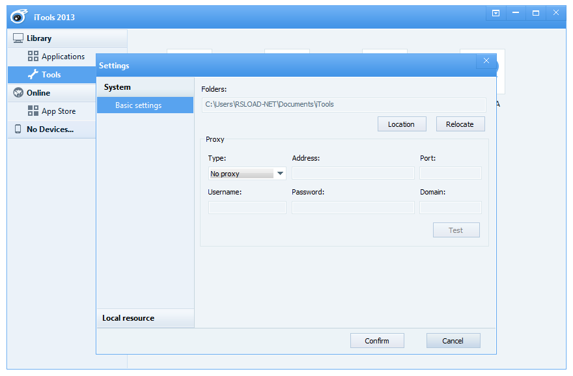This screenshot has height=376, width=573.
Task: Click the Online globe icon
Action: click(18, 92)
